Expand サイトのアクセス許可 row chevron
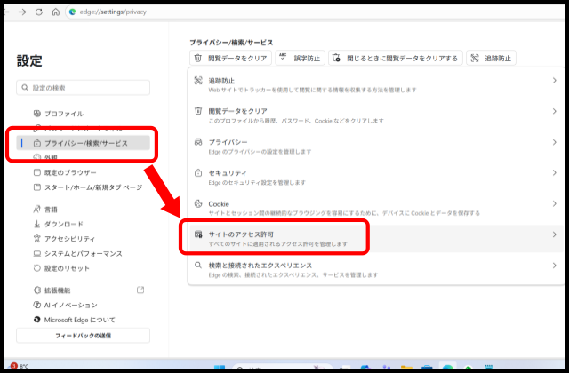 (554, 234)
